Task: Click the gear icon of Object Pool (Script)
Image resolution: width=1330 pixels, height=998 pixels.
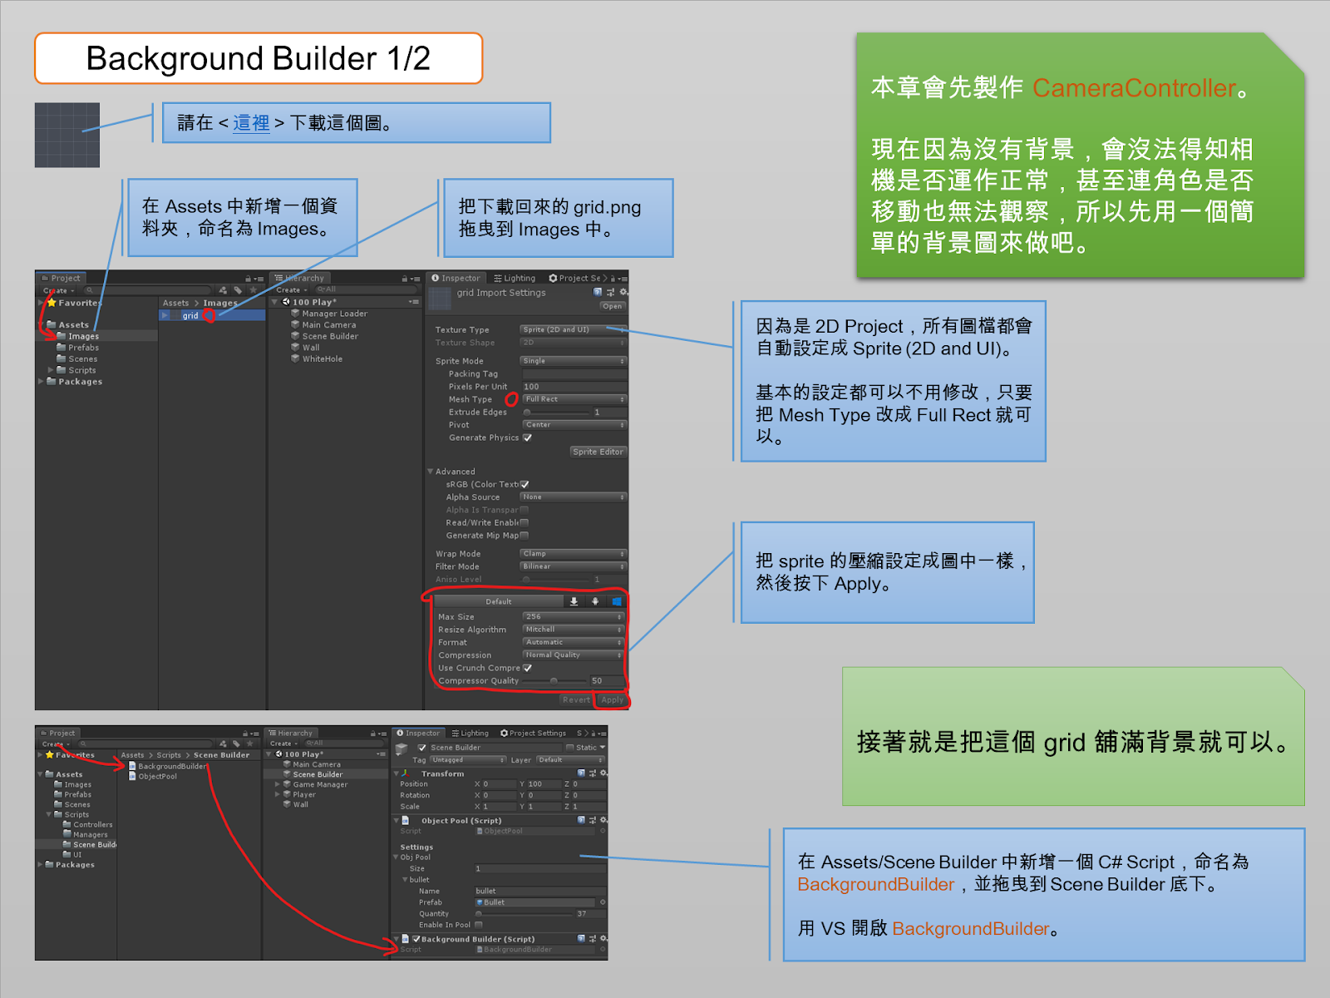Action: [x=603, y=820]
